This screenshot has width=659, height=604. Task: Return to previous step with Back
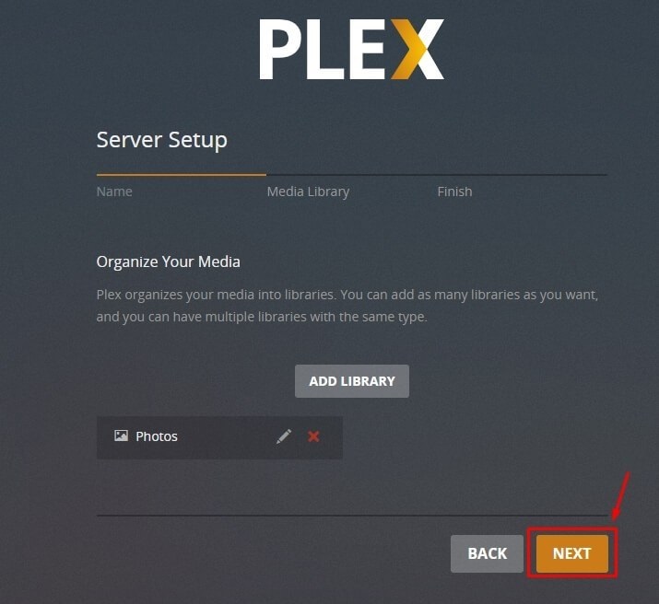coord(487,553)
